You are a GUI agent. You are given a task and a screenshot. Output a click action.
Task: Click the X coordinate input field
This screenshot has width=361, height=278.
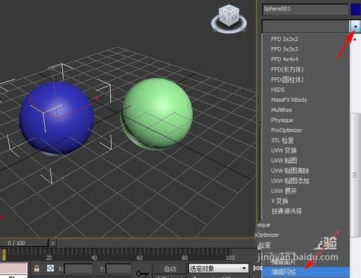79,269
